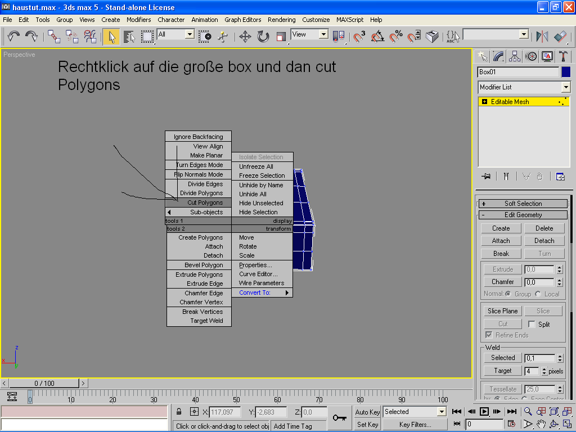
Task: Toggle the Auto Key button
Action: (367, 412)
